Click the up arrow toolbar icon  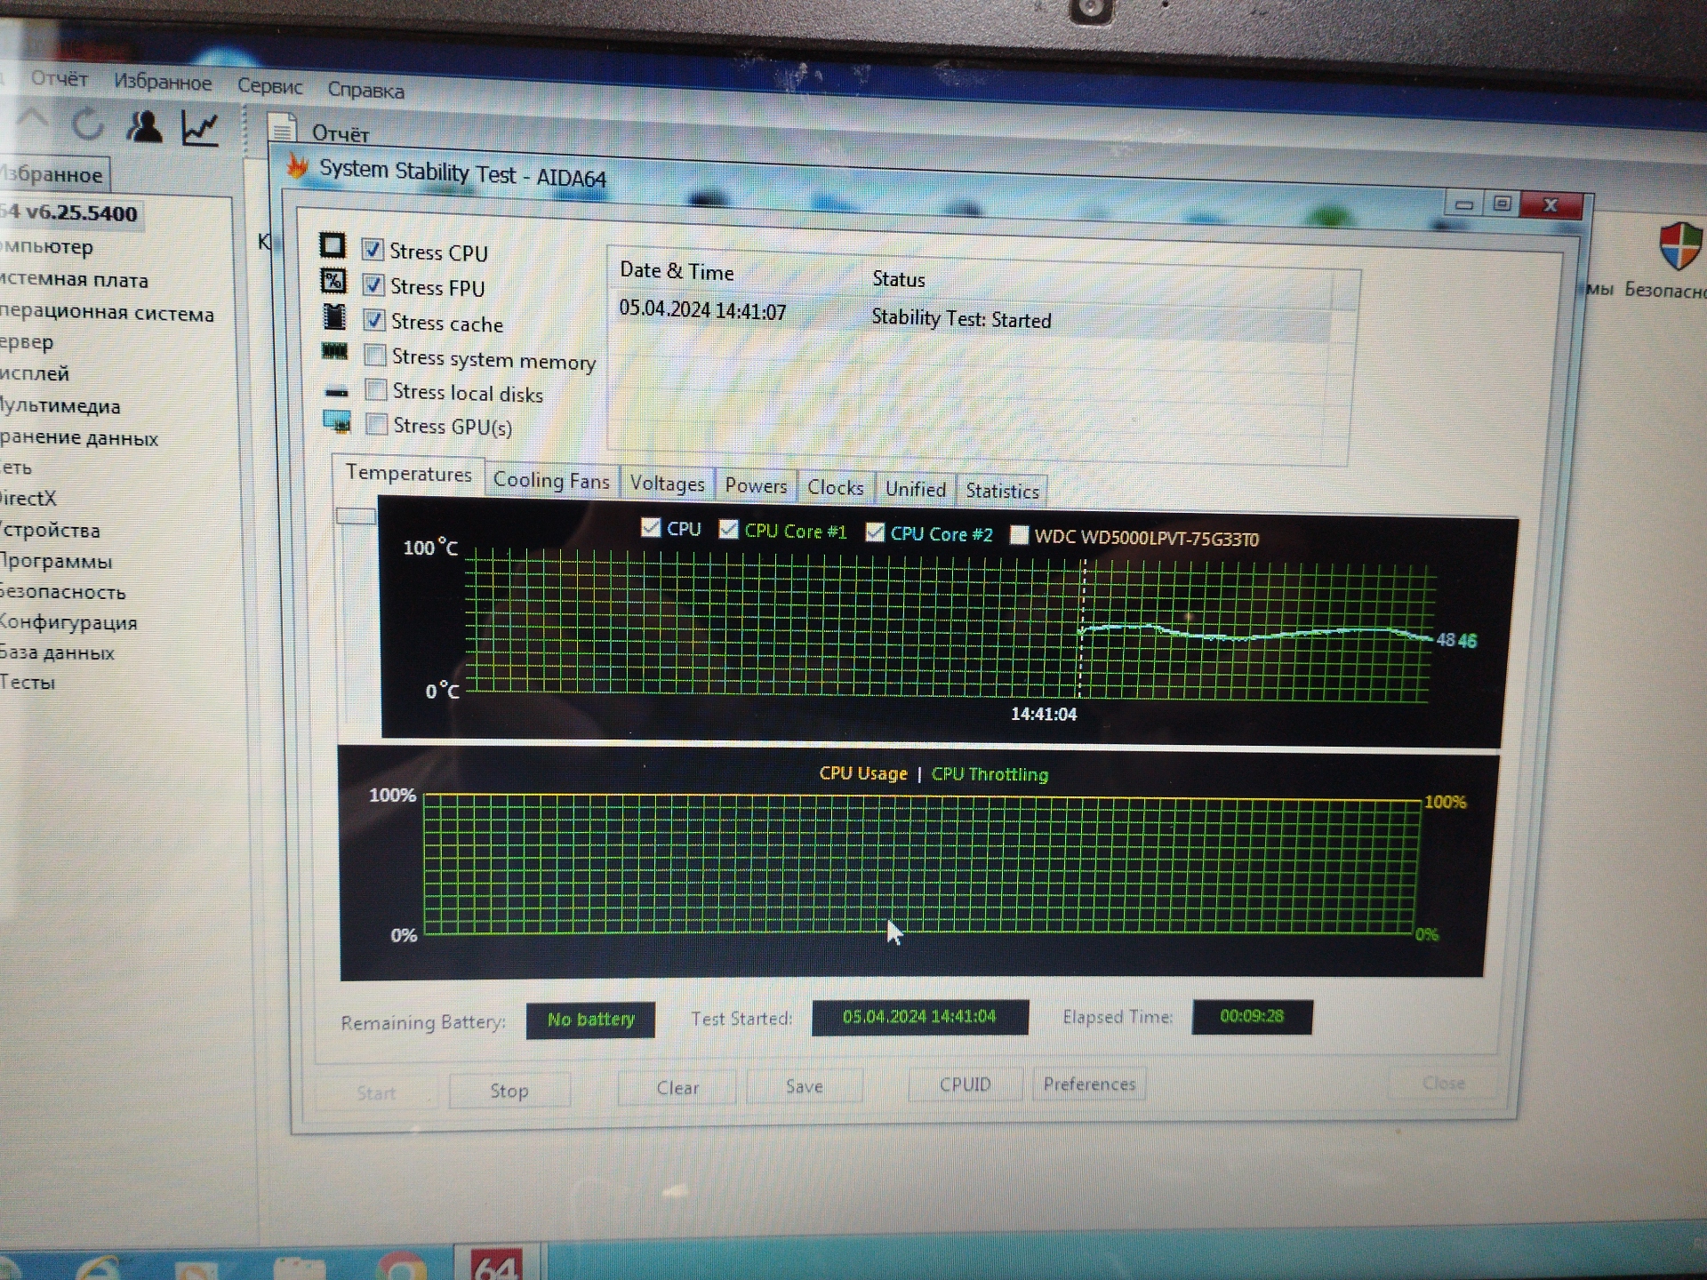pyautogui.click(x=31, y=120)
